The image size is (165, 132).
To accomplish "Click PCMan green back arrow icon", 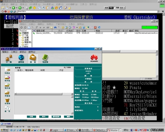I will pyautogui.click(x=13, y=8).
